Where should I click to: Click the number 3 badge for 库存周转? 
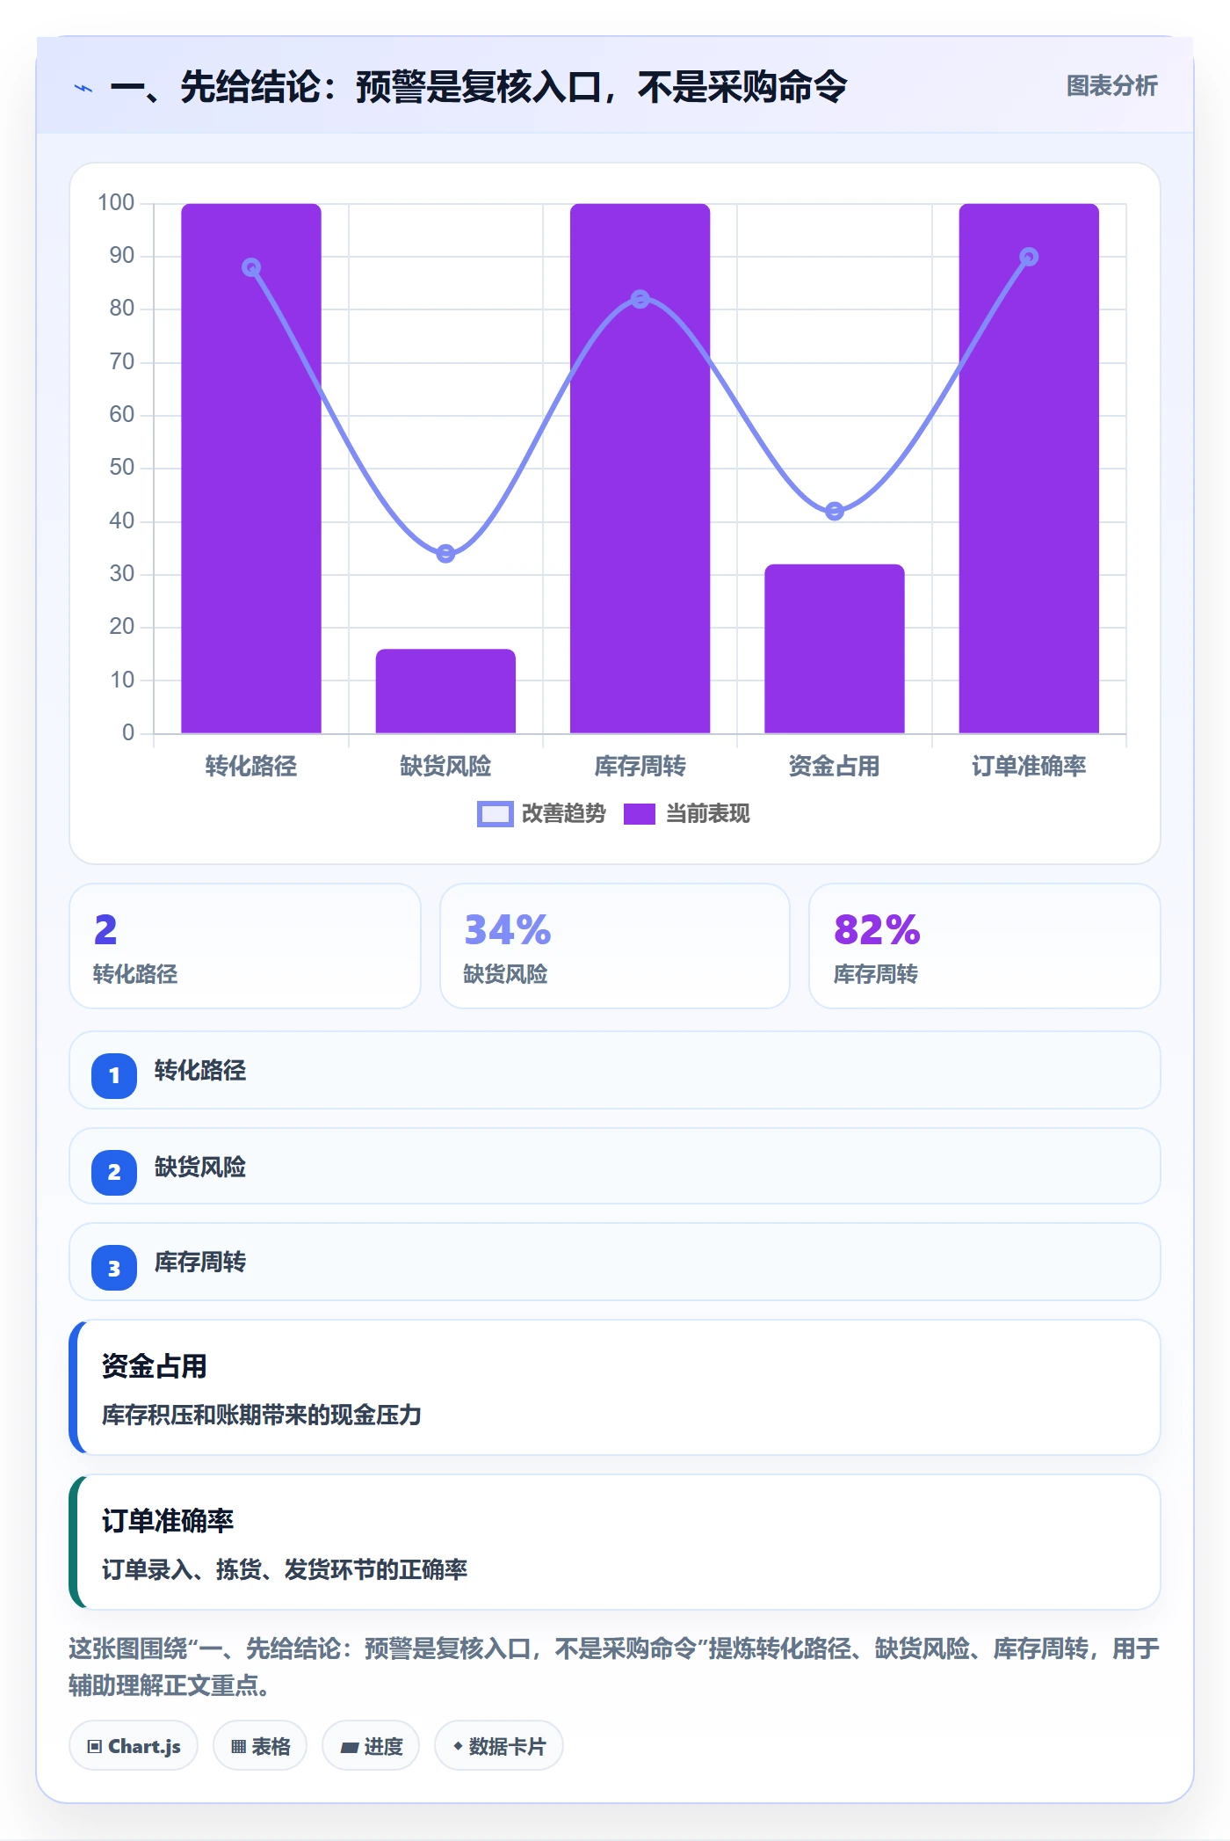click(x=114, y=1268)
